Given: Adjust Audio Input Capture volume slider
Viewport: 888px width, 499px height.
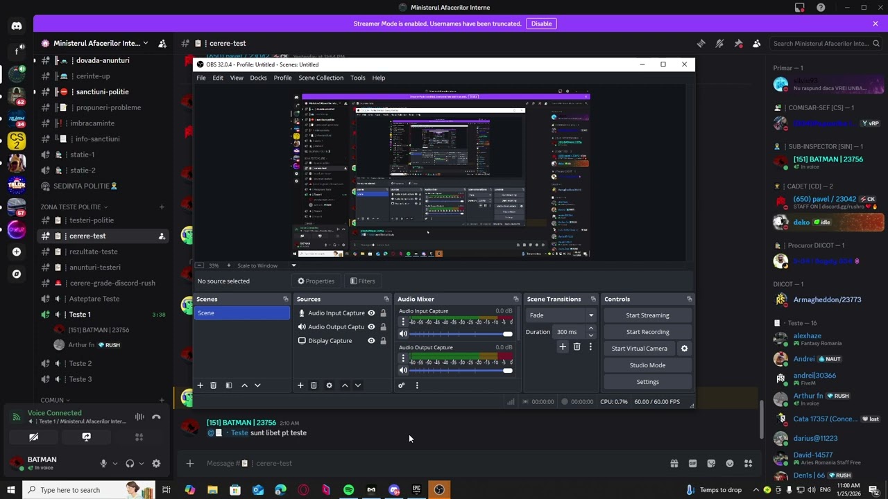Looking at the screenshot, I should click(x=461, y=334).
